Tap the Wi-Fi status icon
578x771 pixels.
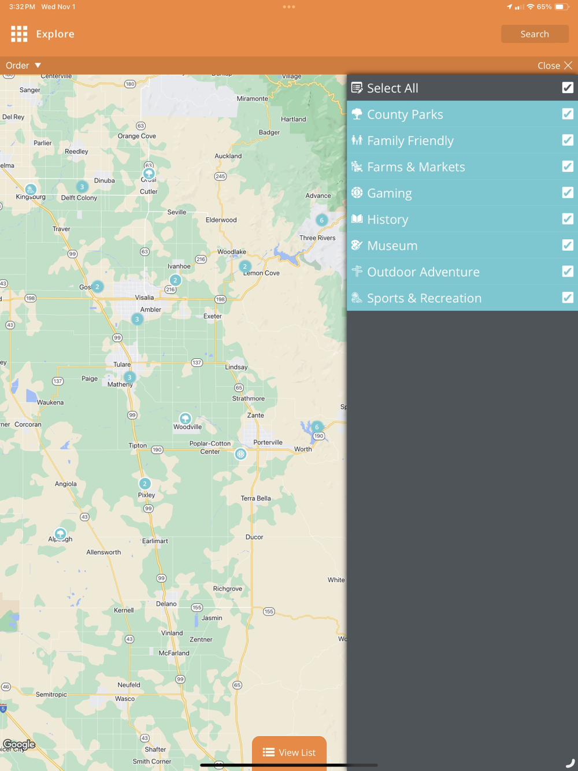[530, 7]
